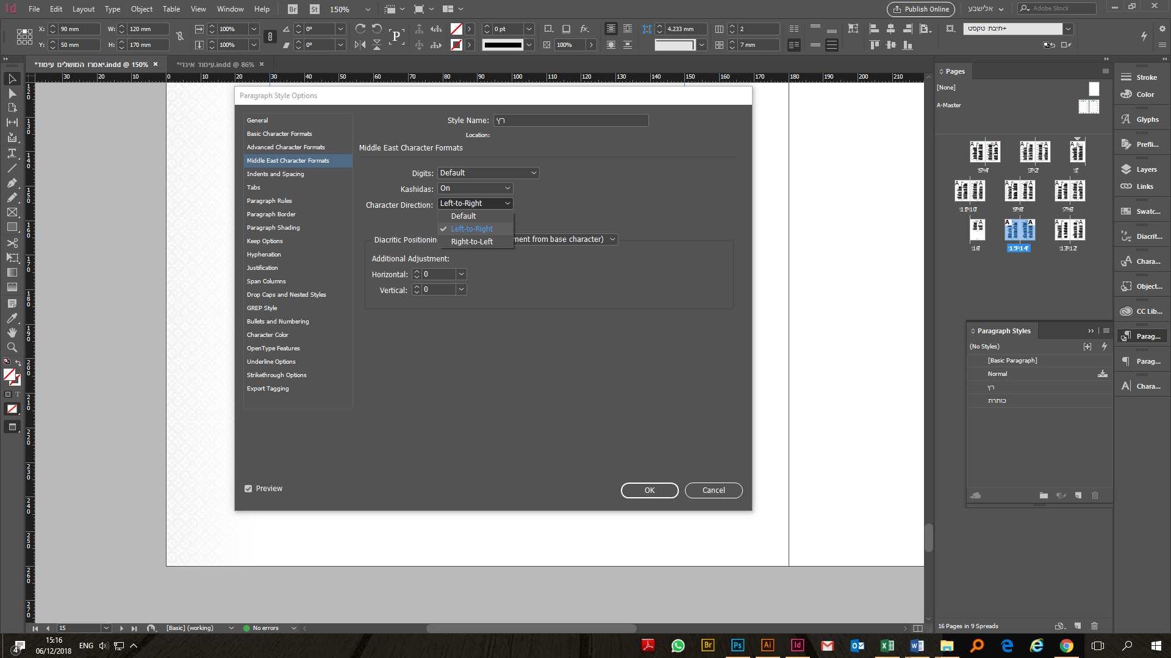Viewport: 1171px width, 658px height.
Task: Select the Hand tool
Action: (12, 333)
